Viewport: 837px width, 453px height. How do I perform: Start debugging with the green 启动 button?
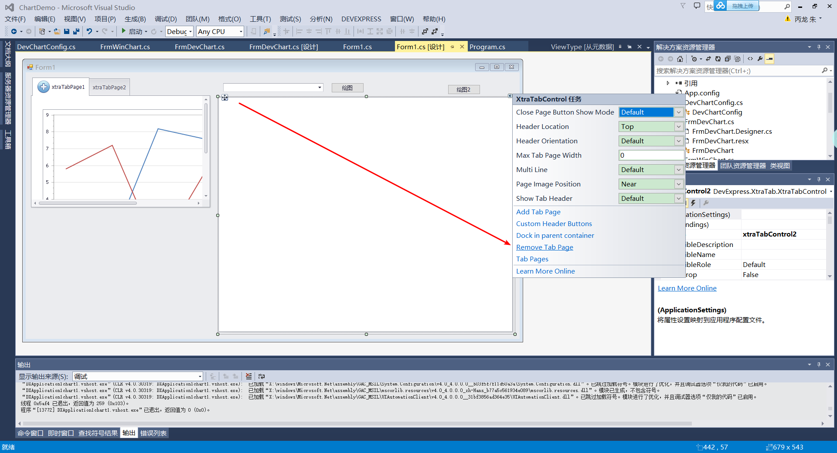[132, 31]
